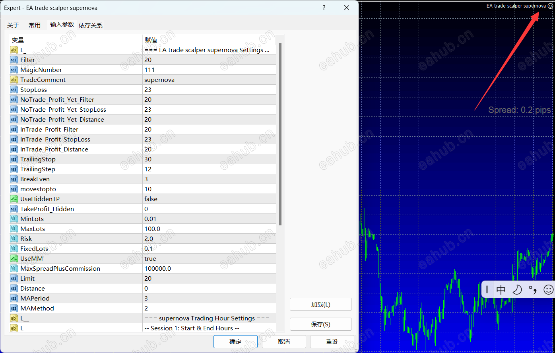
Task: Click the 变量 column header
Action: tap(76, 40)
